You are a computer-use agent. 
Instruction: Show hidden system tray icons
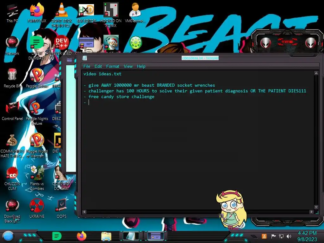coord(254,236)
